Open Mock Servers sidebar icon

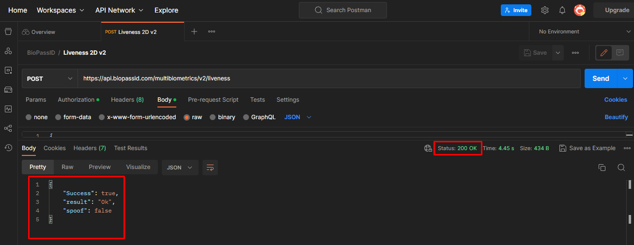coord(8,90)
